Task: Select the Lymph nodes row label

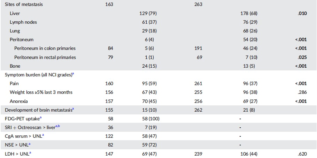Action: (23, 22)
